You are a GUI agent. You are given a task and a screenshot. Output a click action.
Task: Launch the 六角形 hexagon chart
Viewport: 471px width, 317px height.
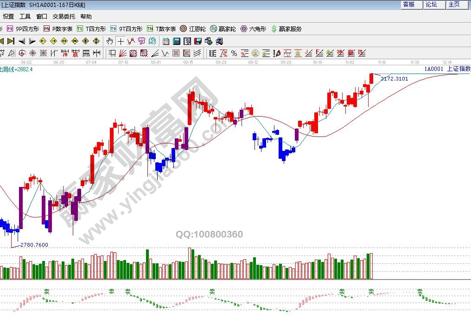click(x=254, y=29)
